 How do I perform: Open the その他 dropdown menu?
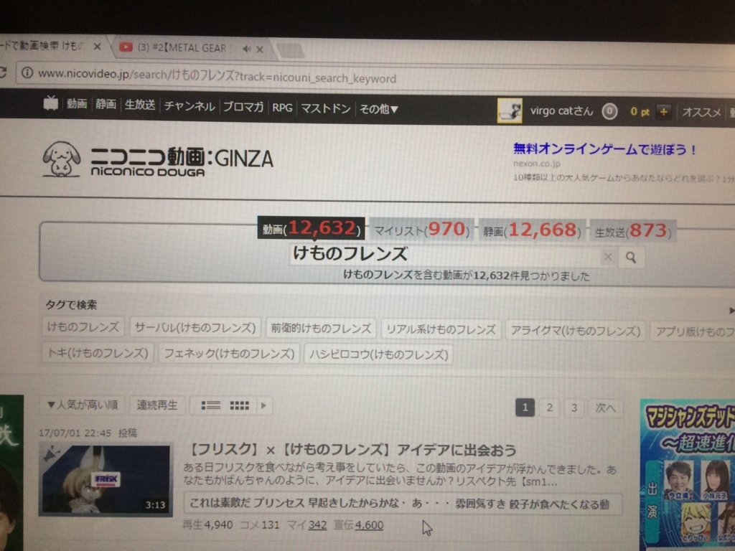(x=378, y=109)
